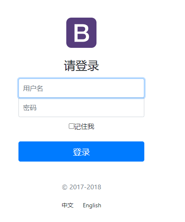
Task: Click the 请登录 heading
Action: click(81, 65)
